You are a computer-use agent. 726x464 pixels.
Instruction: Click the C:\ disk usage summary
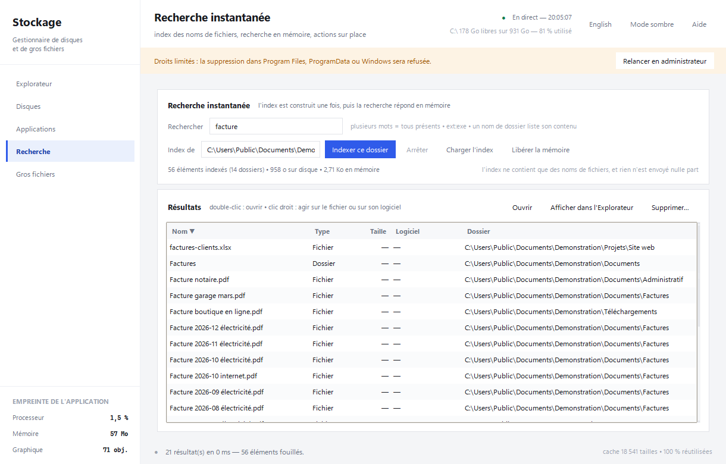[x=511, y=31]
